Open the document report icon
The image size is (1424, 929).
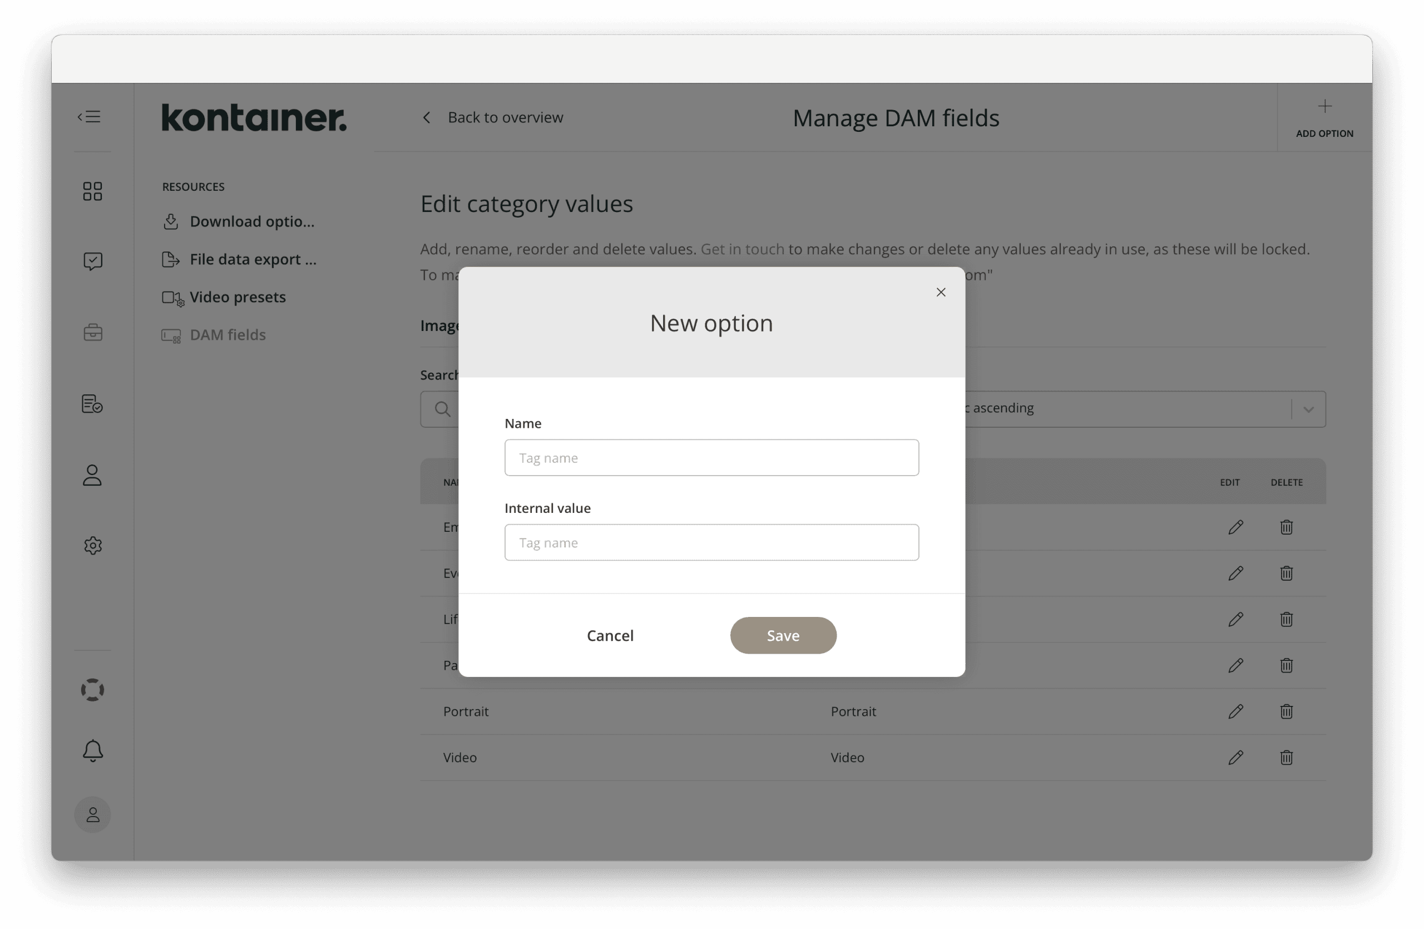[x=93, y=404]
